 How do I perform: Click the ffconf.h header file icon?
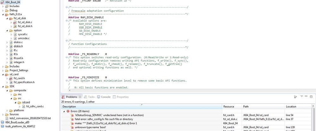(11, 58)
